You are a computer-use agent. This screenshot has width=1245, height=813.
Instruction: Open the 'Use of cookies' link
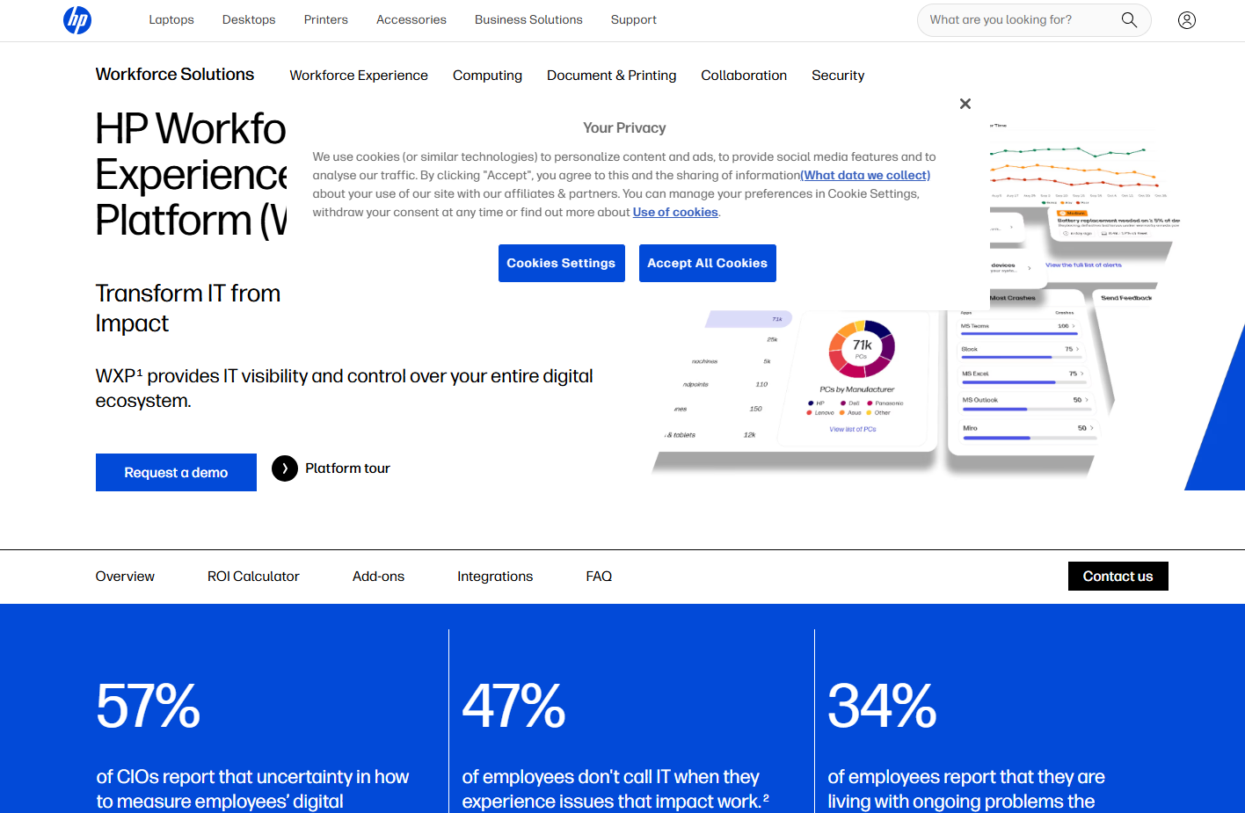[x=675, y=212]
